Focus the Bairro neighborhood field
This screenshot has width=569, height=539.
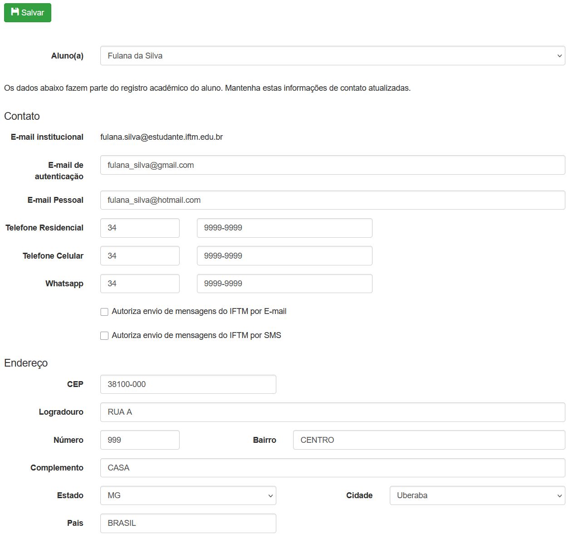(428, 440)
